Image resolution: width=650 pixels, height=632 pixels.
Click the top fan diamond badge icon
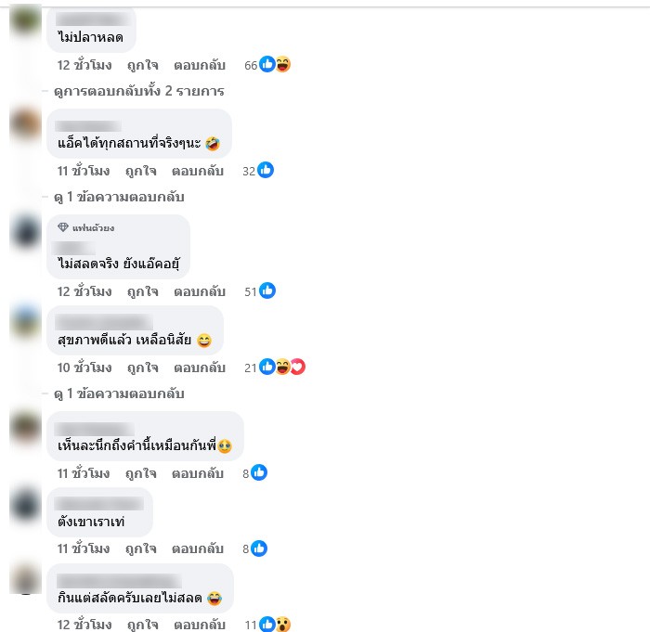(x=63, y=227)
